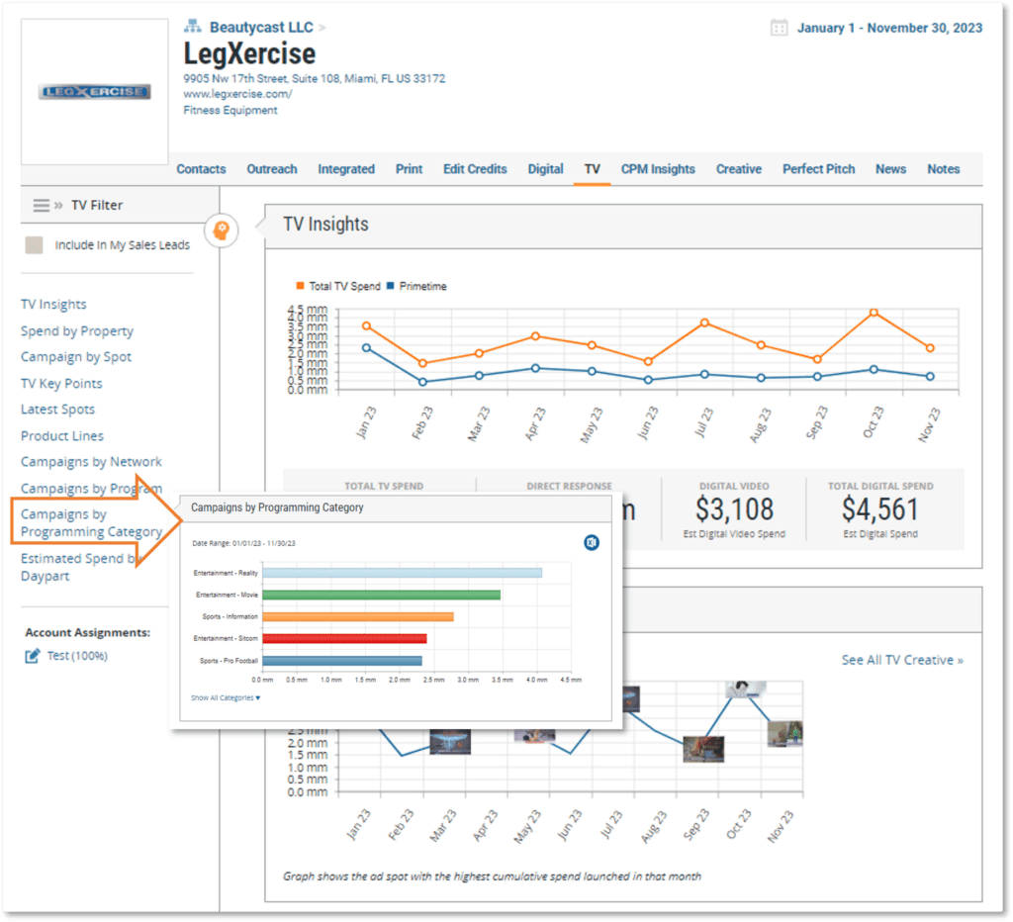Toggle the Total TV Spend legend series
The image size is (1013, 922).
click(x=338, y=286)
